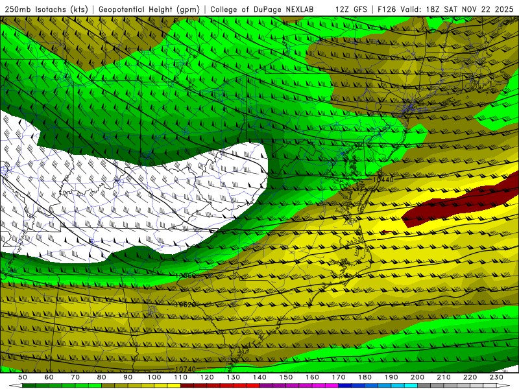Viewport: 519px width, 389px height.
Task: Click the 'Geopotential Height (gpm)' title text
Action: (149, 9)
